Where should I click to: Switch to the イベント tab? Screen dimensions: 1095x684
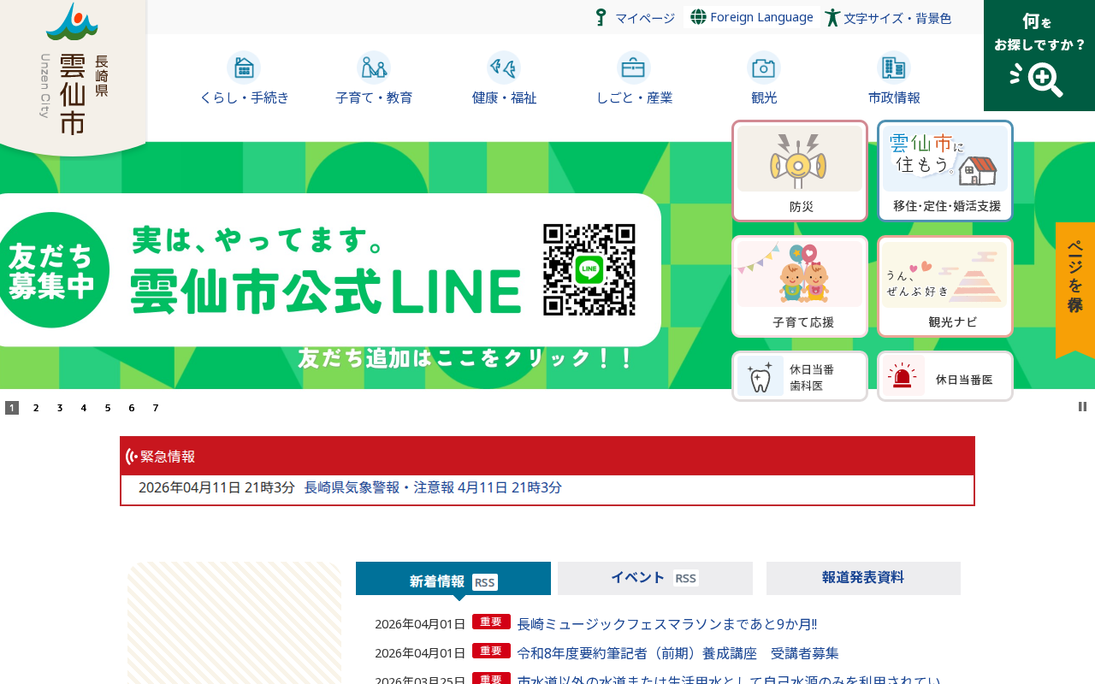[655, 578]
